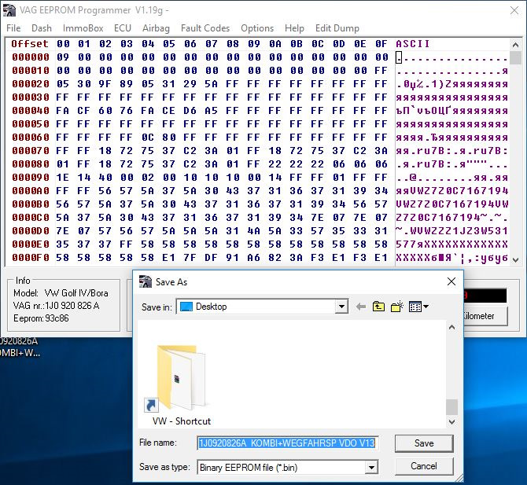The image size is (527, 485).
Task: Click the Model: VW Golf IV/Bora text
Action: pyautogui.click(x=61, y=293)
